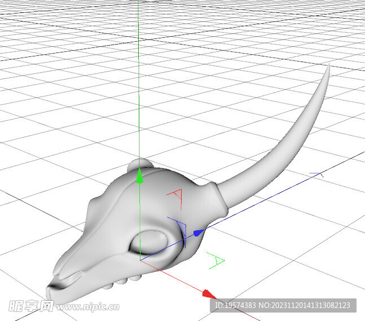Click the teeth under the skull jaw
Image resolution: width=365 pixels, height=321 pixels.
click(x=123, y=282)
